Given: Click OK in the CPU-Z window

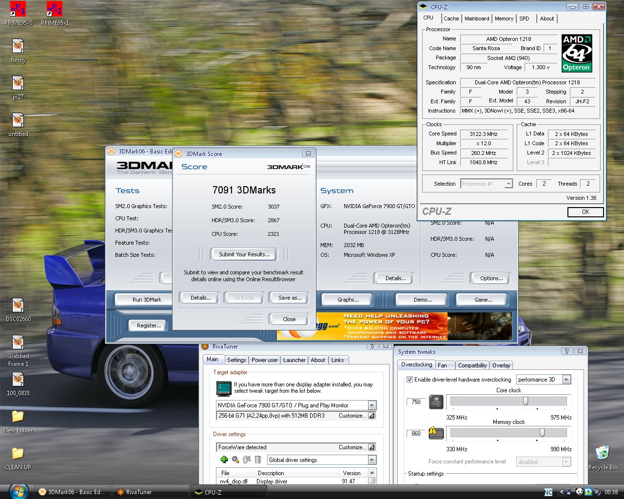Looking at the screenshot, I should click(585, 211).
